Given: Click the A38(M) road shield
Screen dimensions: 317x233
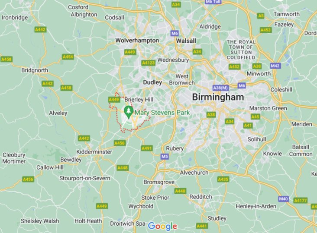Looking at the screenshot, I should tap(221, 88).
